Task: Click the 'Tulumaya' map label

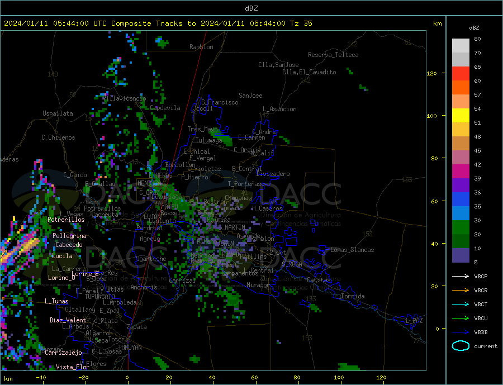Action: [x=209, y=140]
